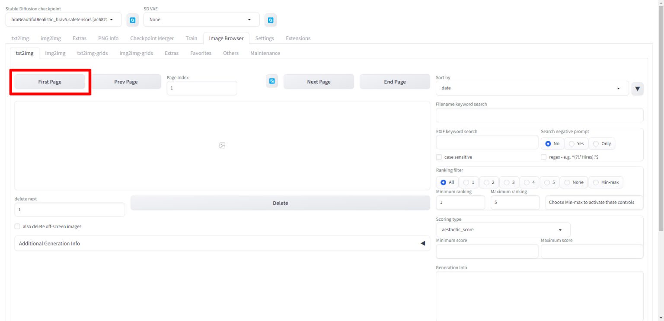Open the Favorites sub-tab
This screenshot has height=321, width=664.
tap(201, 53)
